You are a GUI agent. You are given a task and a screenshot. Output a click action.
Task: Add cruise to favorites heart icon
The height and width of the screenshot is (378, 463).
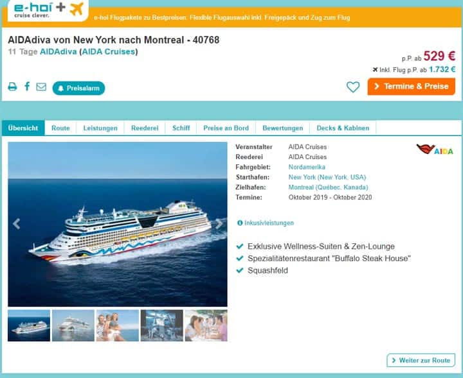353,87
